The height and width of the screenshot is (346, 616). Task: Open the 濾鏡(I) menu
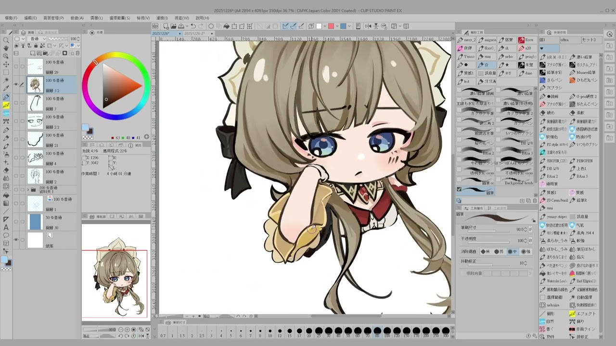click(x=162, y=18)
